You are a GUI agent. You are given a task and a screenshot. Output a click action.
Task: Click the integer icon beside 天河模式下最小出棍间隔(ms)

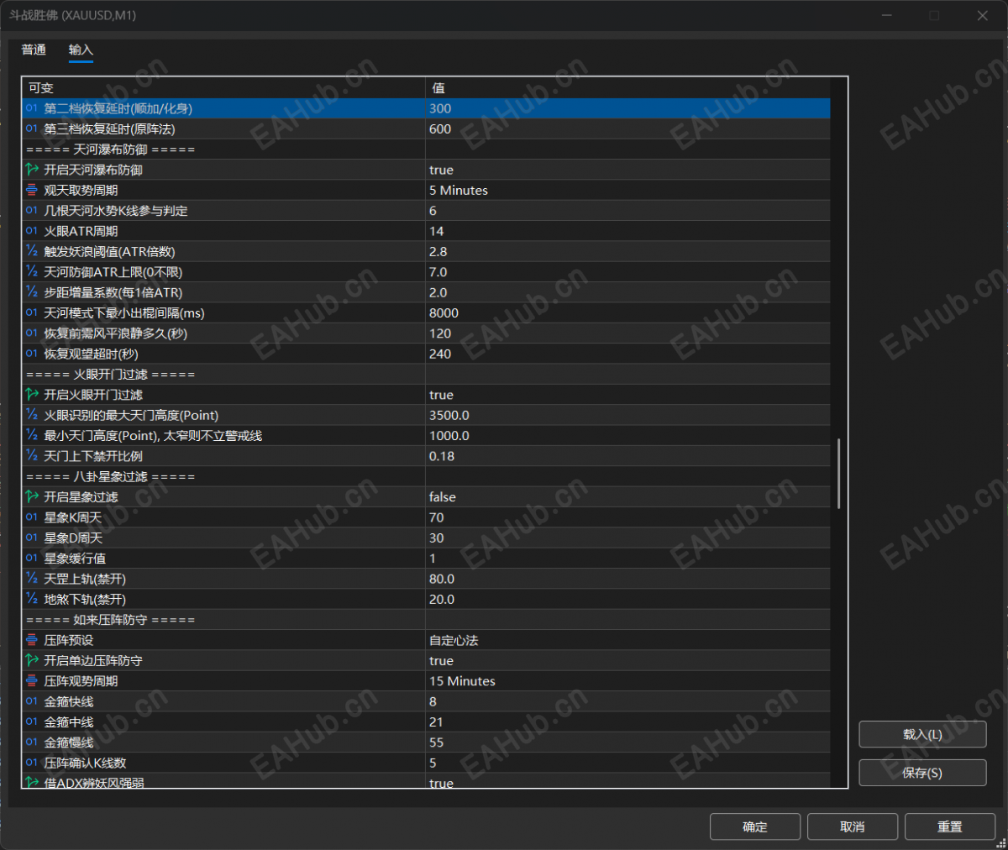coord(32,312)
